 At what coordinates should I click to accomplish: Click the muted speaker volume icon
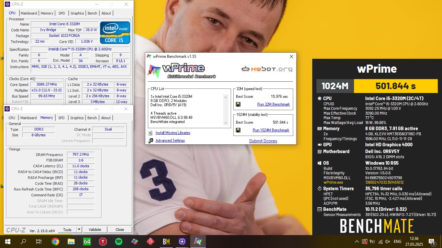[388, 242]
